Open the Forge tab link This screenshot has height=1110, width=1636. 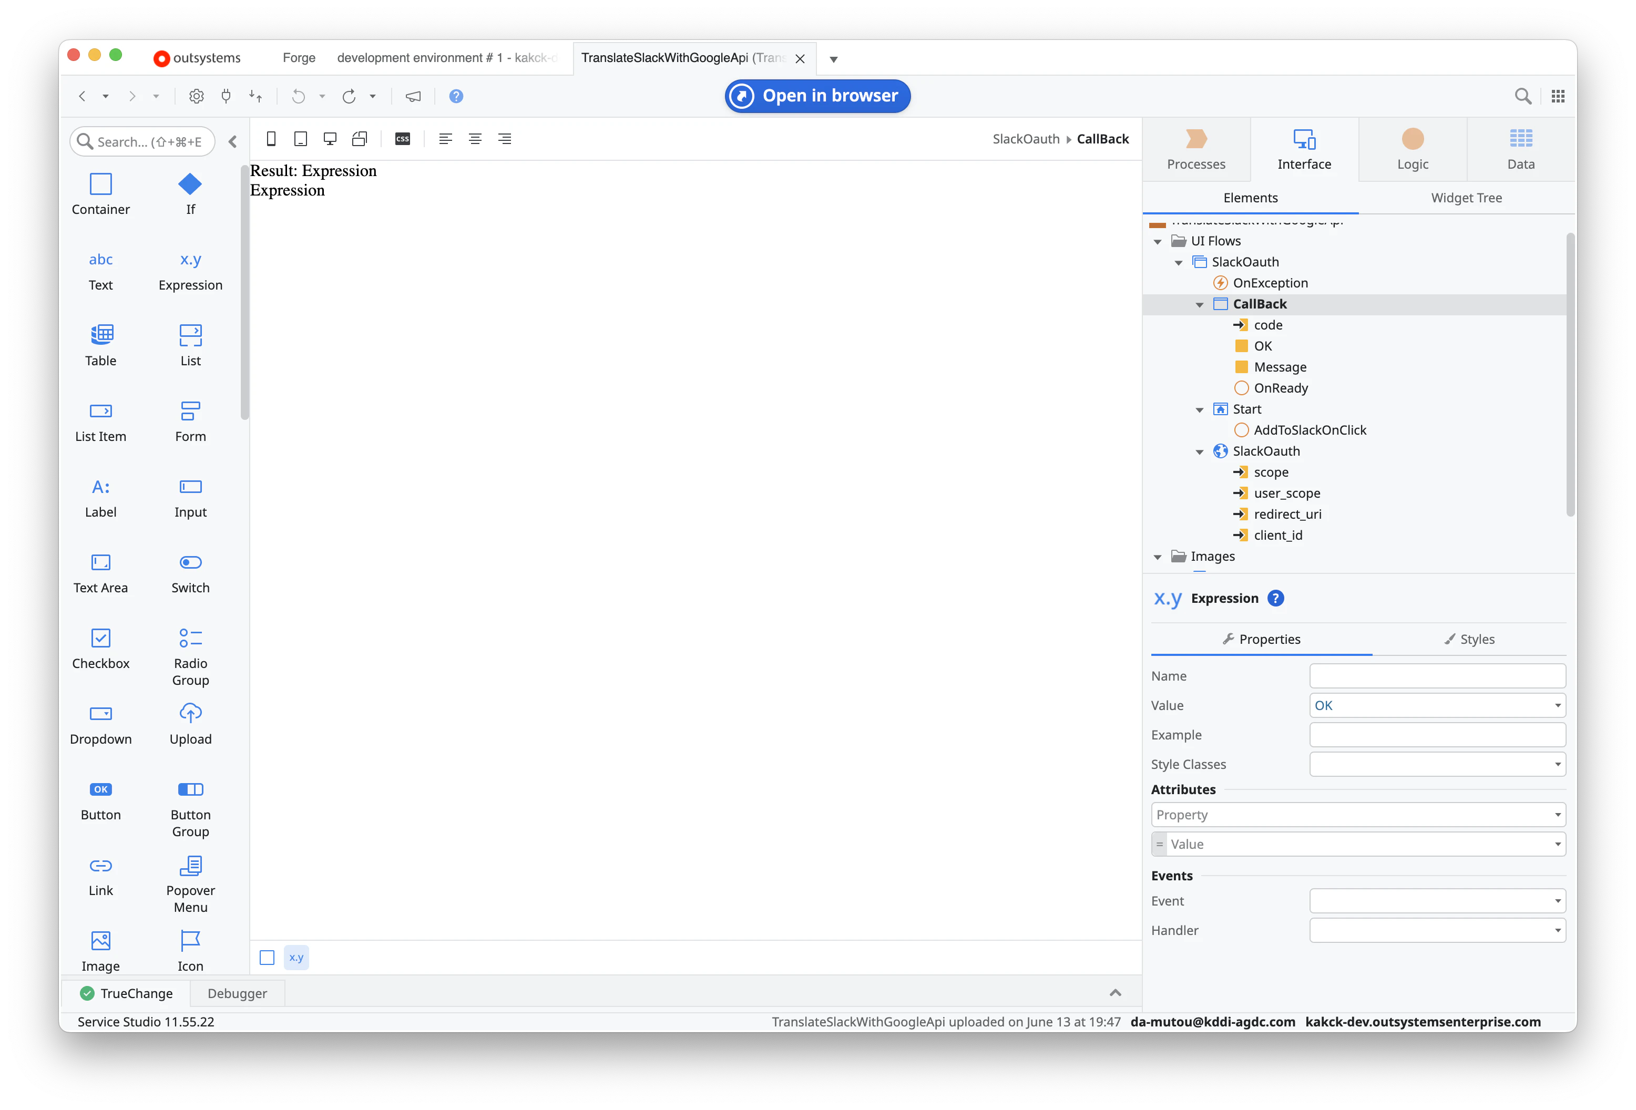coord(299,58)
